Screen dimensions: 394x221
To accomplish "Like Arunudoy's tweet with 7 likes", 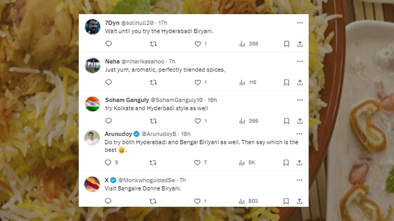I will [x=197, y=163].
